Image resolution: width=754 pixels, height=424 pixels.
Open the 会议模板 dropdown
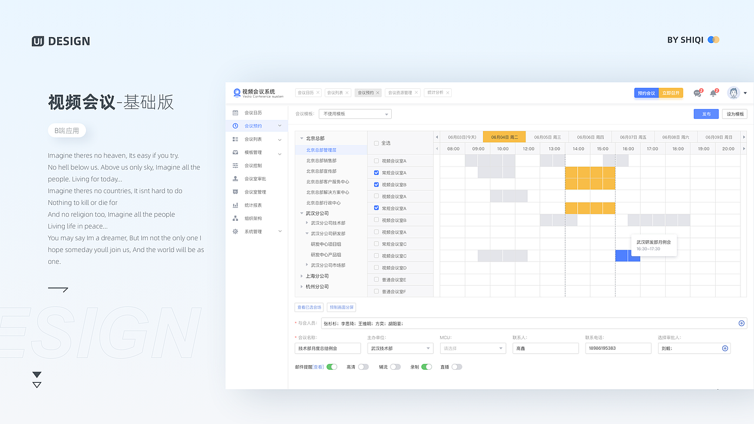355,114
